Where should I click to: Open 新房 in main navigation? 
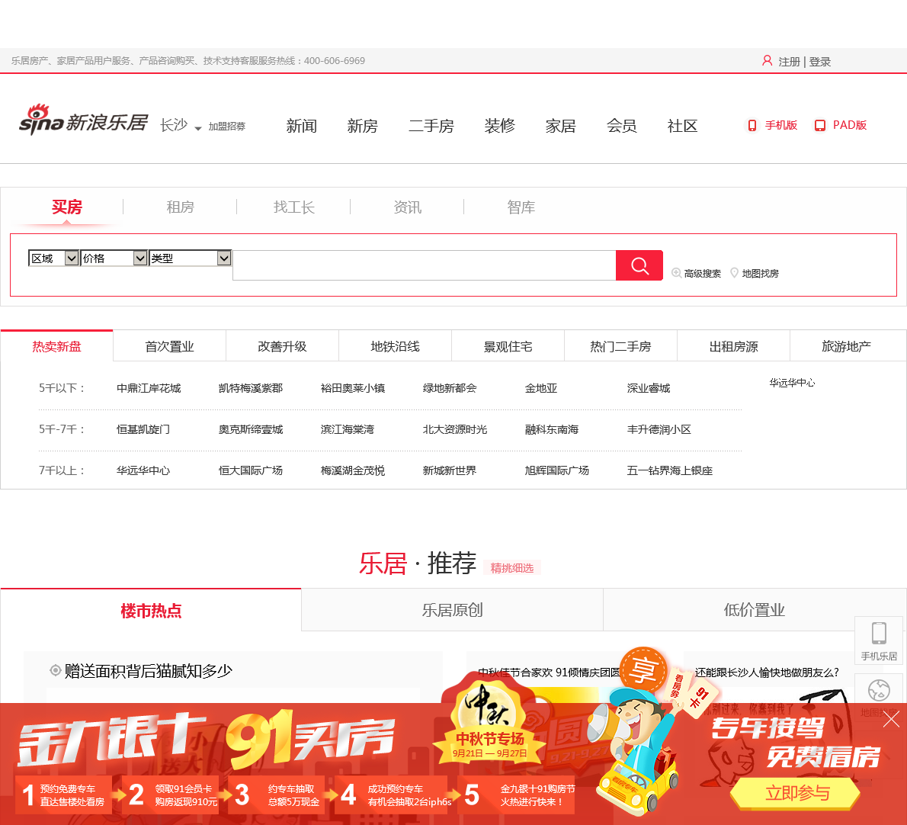362,126
